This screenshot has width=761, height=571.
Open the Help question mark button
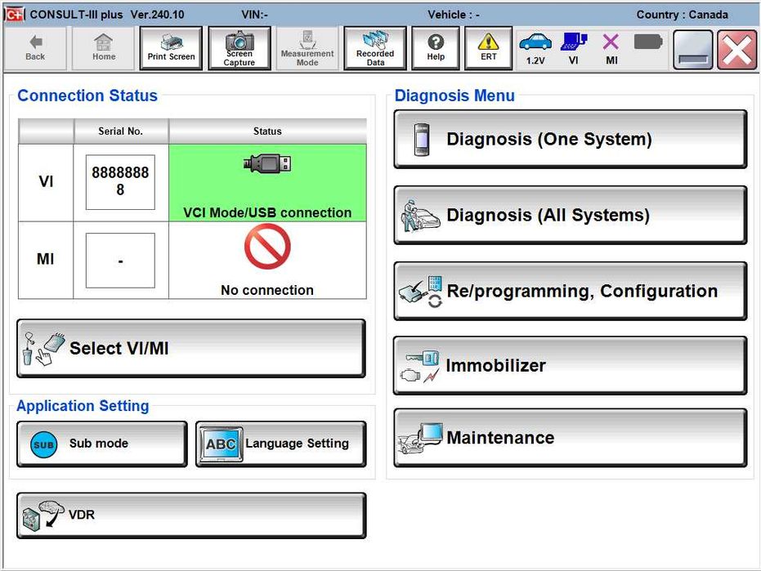pos(436,48)
